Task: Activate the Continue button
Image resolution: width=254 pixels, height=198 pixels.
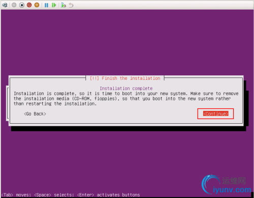Action: (x=215, y=114)
